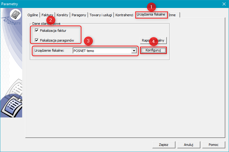Cancel changes with the Anuluj button

click(189, 145)
